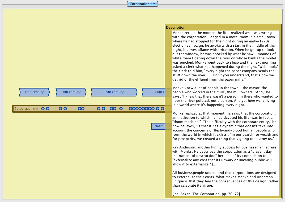This screenshot has width=285, height=202.
Task: Click first event circle under 19th century
Action: click(x=99, y=109)
